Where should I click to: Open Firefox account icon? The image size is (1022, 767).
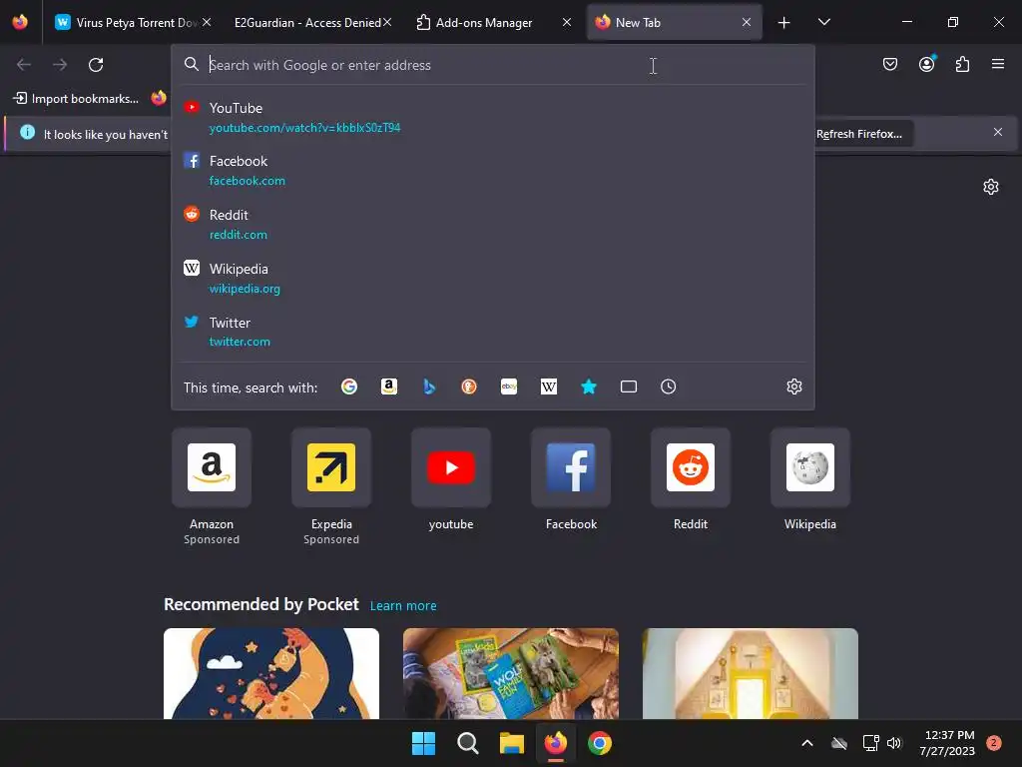pos(927,64)
